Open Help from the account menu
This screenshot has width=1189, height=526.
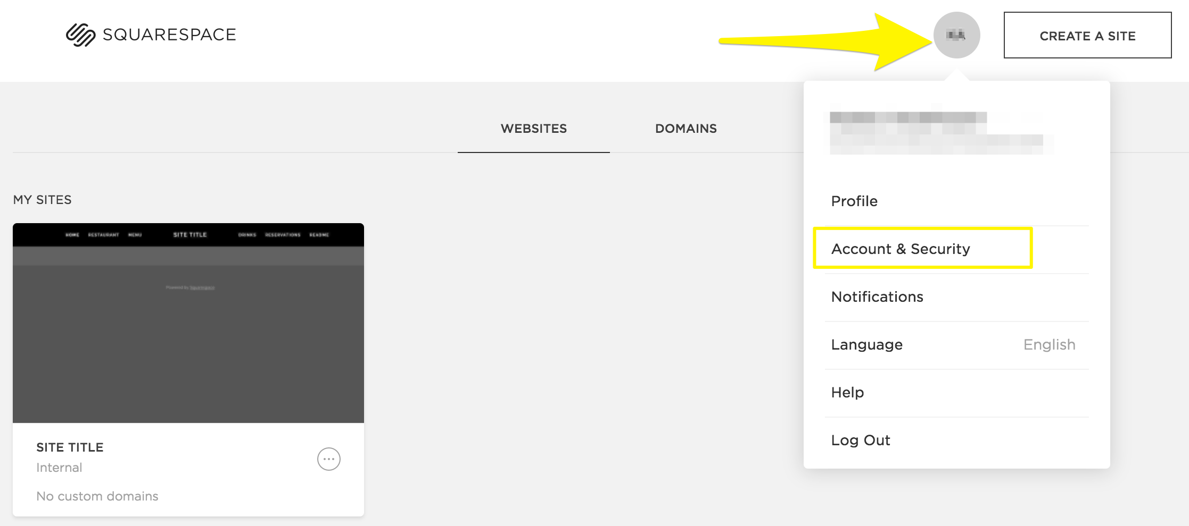point(956,393)
